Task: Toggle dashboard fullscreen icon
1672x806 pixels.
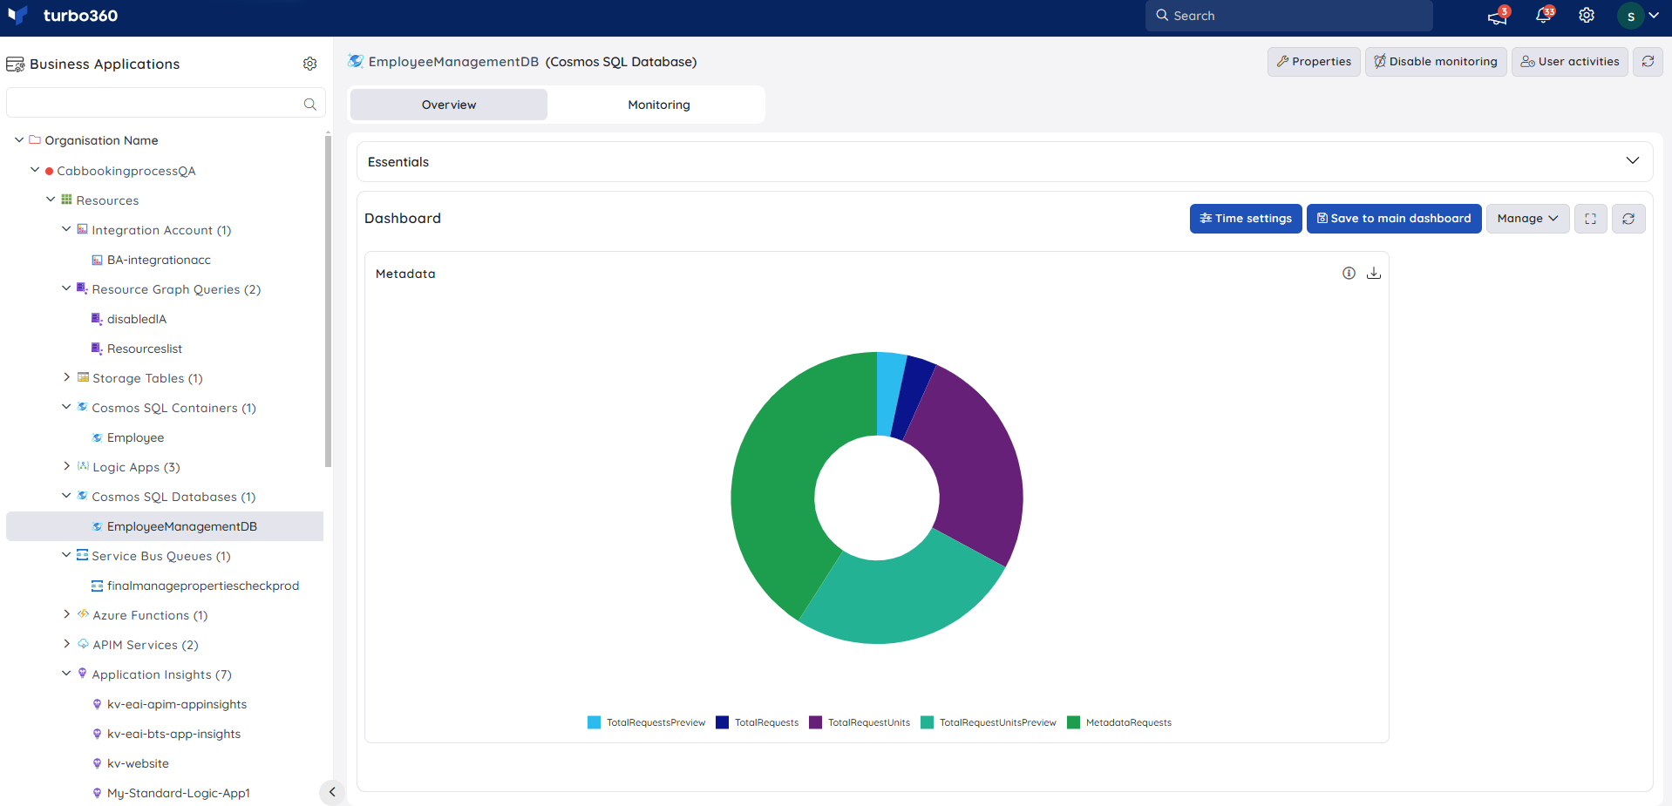Action: point(1591,219)
